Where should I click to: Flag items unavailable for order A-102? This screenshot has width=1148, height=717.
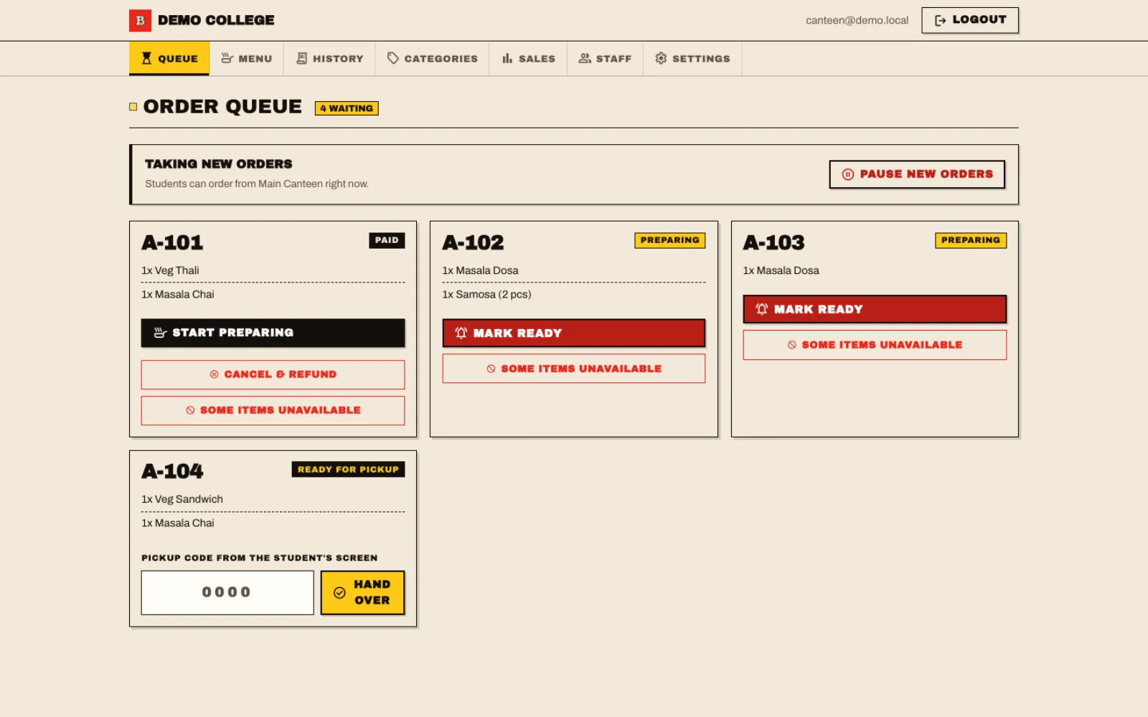(573, 369)
